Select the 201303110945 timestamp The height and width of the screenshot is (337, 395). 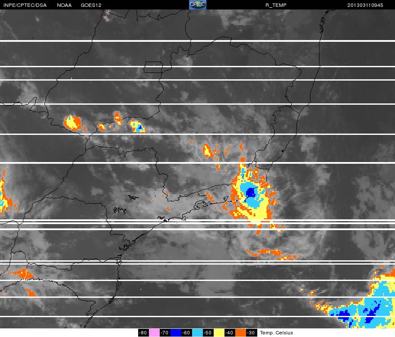[365, 5]
